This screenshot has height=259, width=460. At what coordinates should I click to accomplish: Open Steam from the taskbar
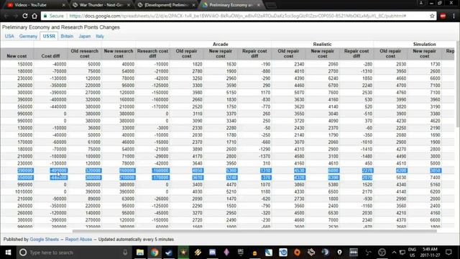click(x=169, y=253)
